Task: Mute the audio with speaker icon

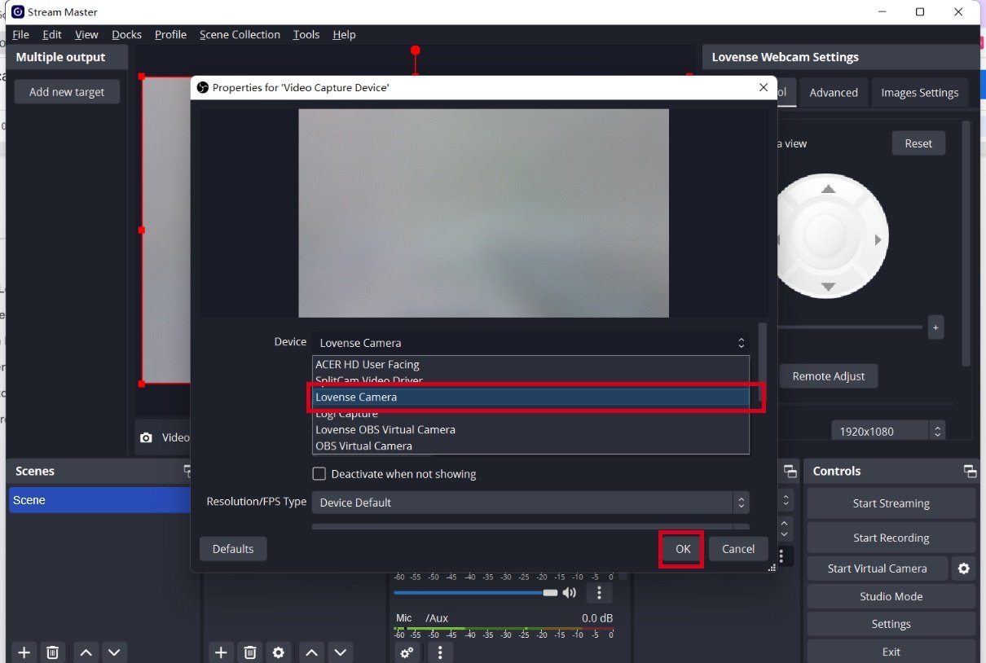Action: [x=569, y=592]
